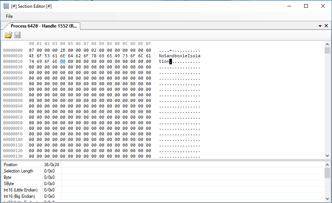Viewport: 332px width, 203px height.
Task: Click the Selection Length value 0/0x0
Action: [x=49, y=171]
